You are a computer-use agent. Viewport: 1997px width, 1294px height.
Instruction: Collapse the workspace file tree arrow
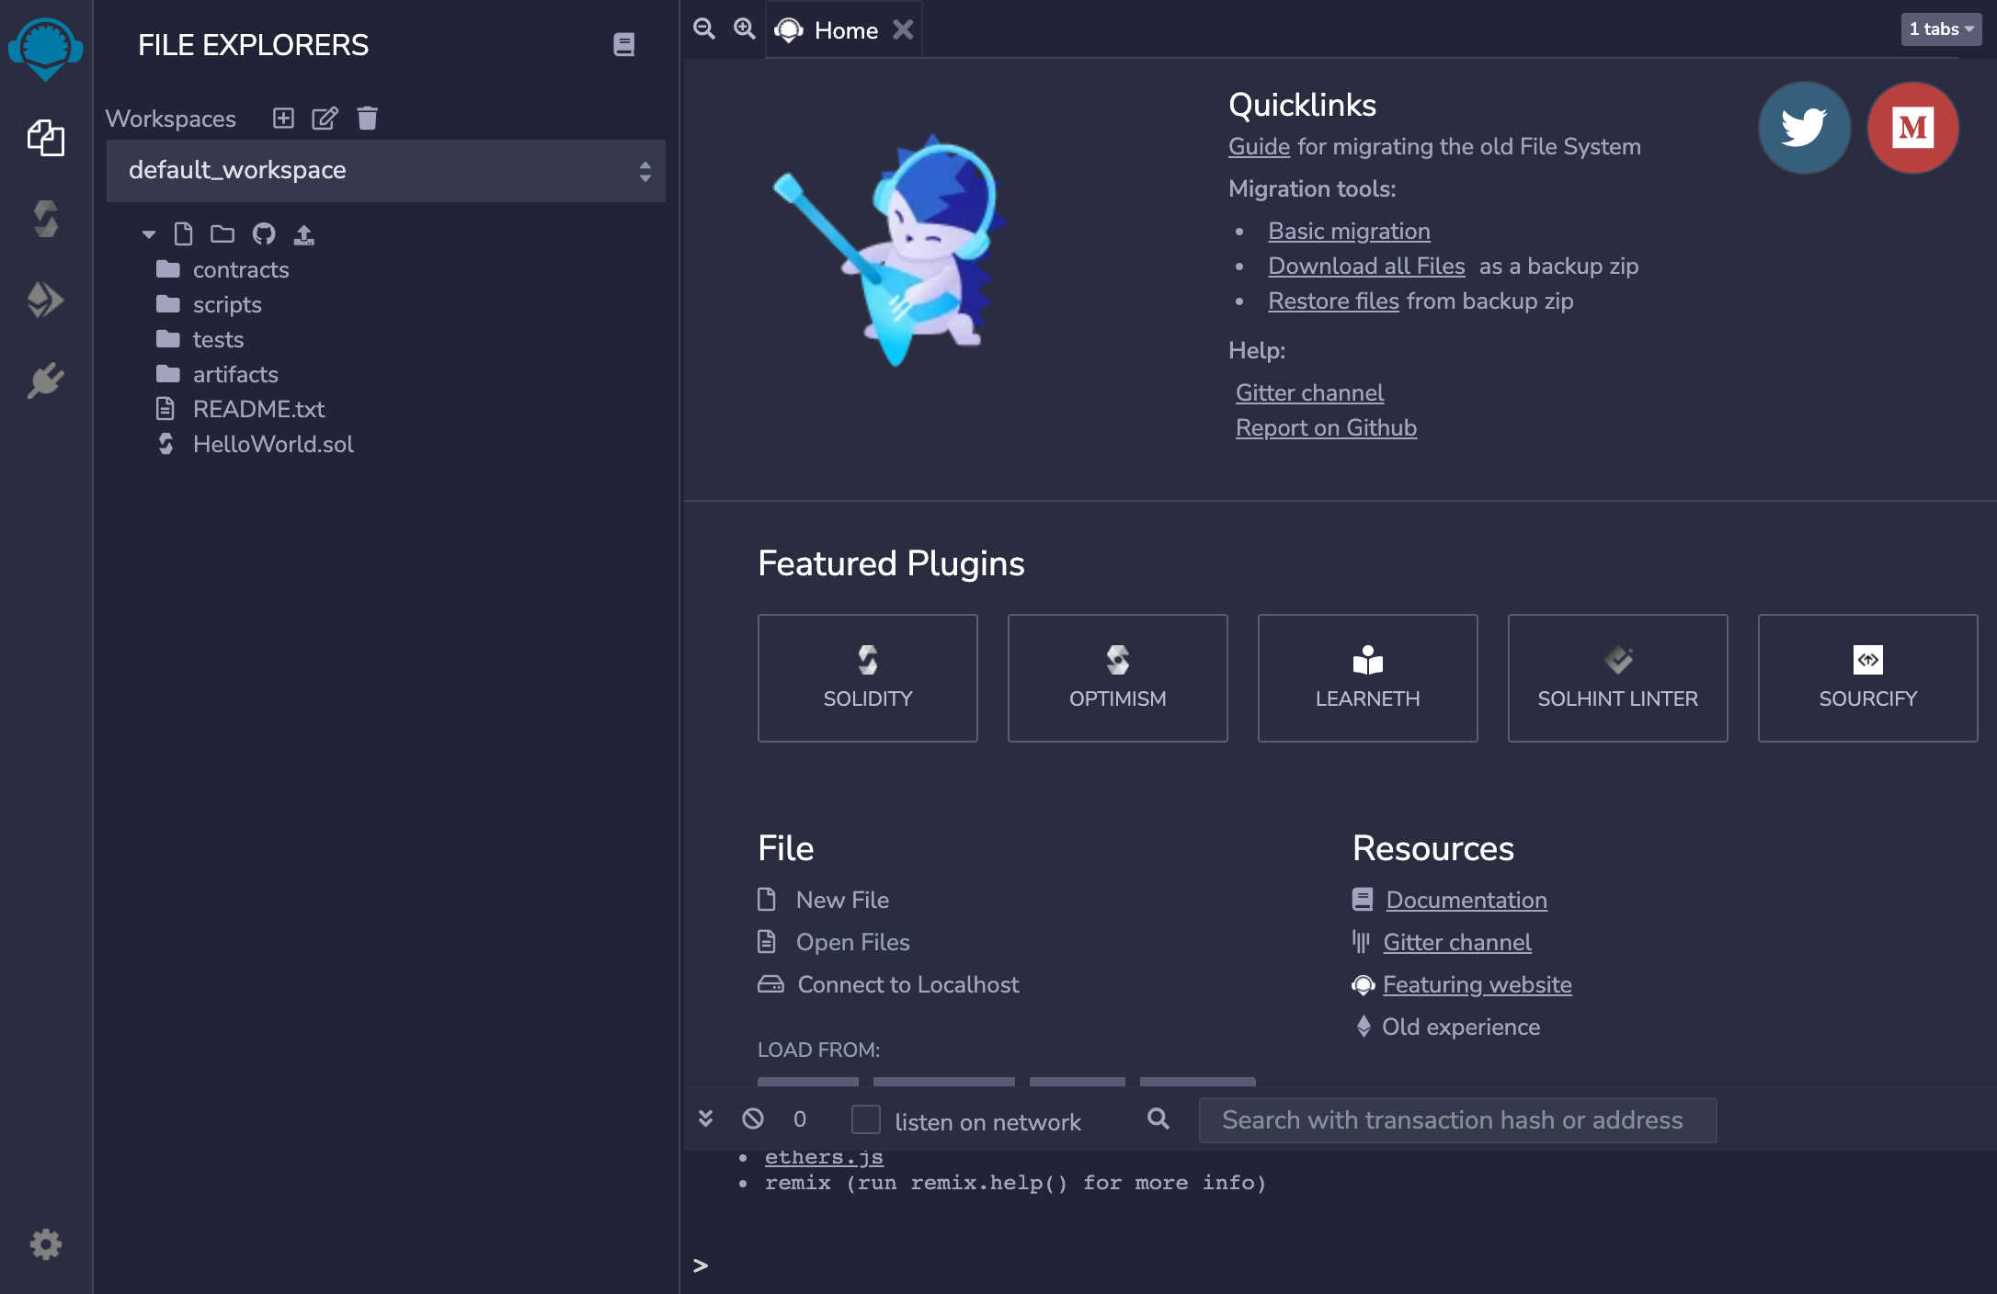coord(148,234)
